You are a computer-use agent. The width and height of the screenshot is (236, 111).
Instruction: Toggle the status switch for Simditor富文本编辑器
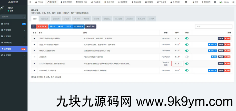click(x=187, y=70)
